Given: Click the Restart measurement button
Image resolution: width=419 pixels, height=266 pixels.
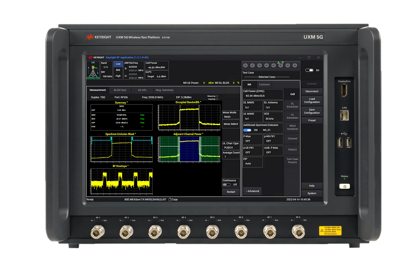Looking at the screenshot, I should [x=231, y=192].
